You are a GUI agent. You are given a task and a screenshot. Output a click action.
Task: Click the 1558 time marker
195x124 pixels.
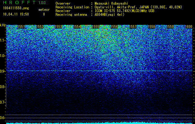click(x=152, y=27)
